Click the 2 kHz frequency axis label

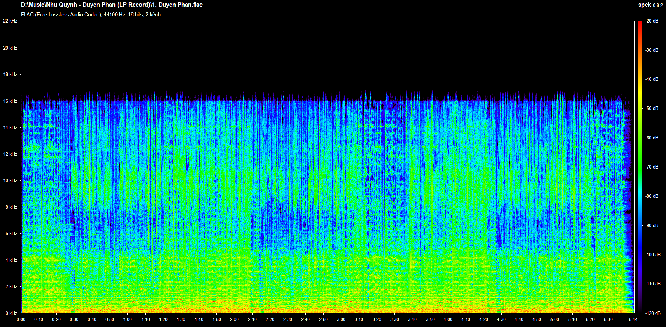tap(11, 286)
